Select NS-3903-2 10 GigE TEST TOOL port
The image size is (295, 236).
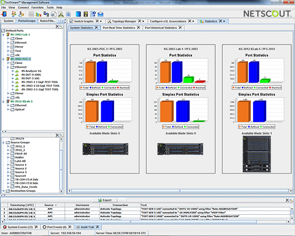pyautogui.click(x=40, y=86)
